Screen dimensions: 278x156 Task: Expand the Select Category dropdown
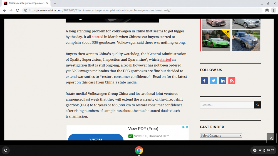coord(221,135)
